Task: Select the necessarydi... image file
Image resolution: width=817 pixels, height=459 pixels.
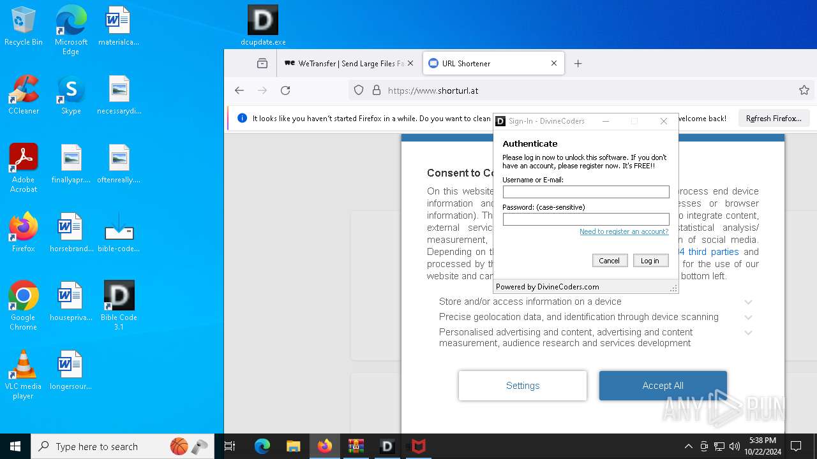Action: point(119,95)
